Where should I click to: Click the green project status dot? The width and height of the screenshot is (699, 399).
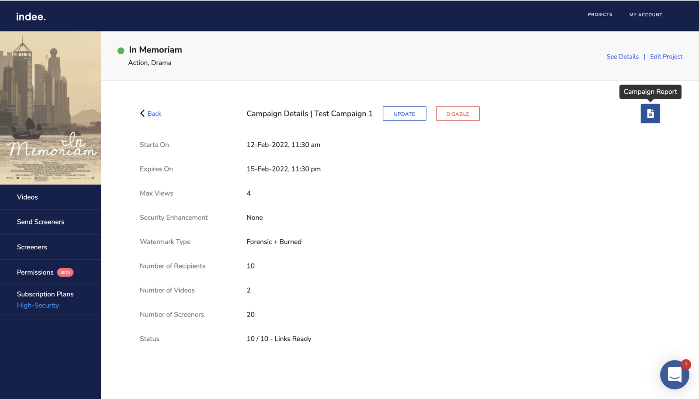tap(121, 51)
